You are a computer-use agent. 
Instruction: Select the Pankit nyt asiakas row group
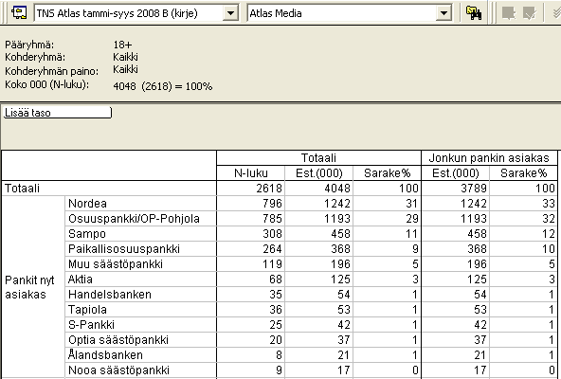pyautogui.click(x=33, y=287)
